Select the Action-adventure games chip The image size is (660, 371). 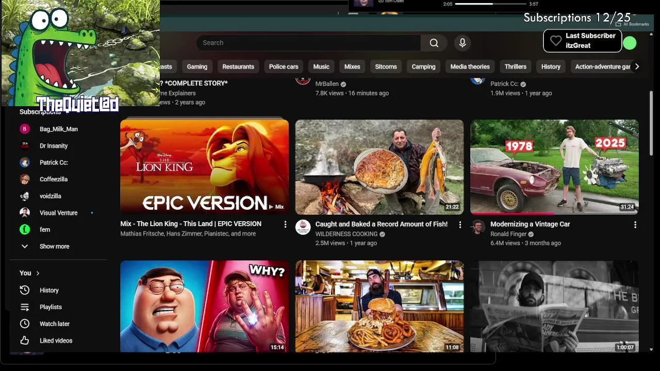pos(602,66)
